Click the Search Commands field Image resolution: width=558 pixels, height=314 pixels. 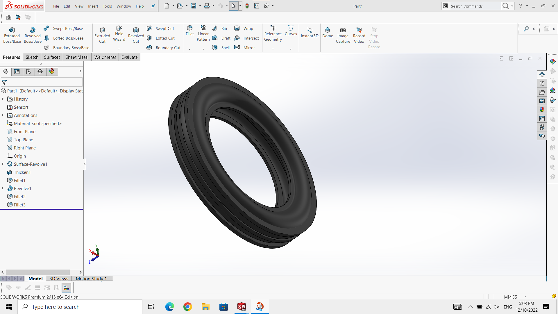click(x=475, y=6)
